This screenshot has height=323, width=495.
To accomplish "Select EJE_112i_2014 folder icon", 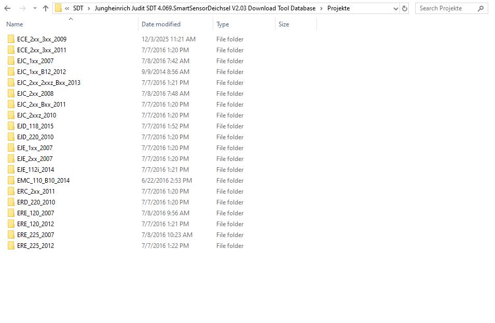I will tap(11, 169).
